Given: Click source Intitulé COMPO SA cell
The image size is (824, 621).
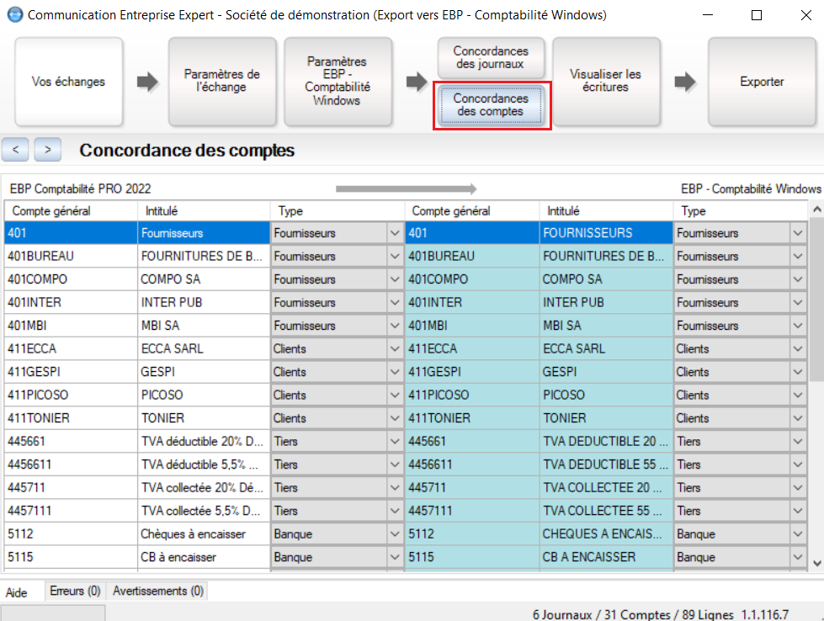Looking at the screenshot, I should pos(205,279).
